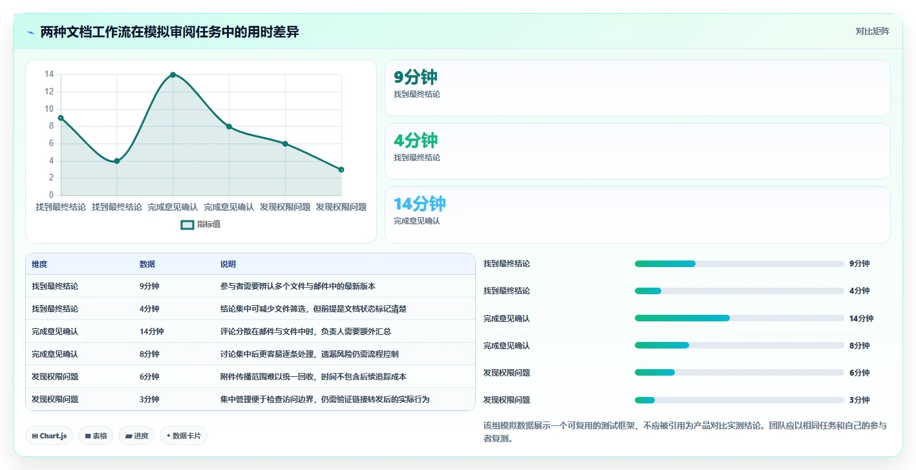Select the Chart.js tag chip
Screen dimensions: 916x470
pyautogui.click(x=50, y=436)
